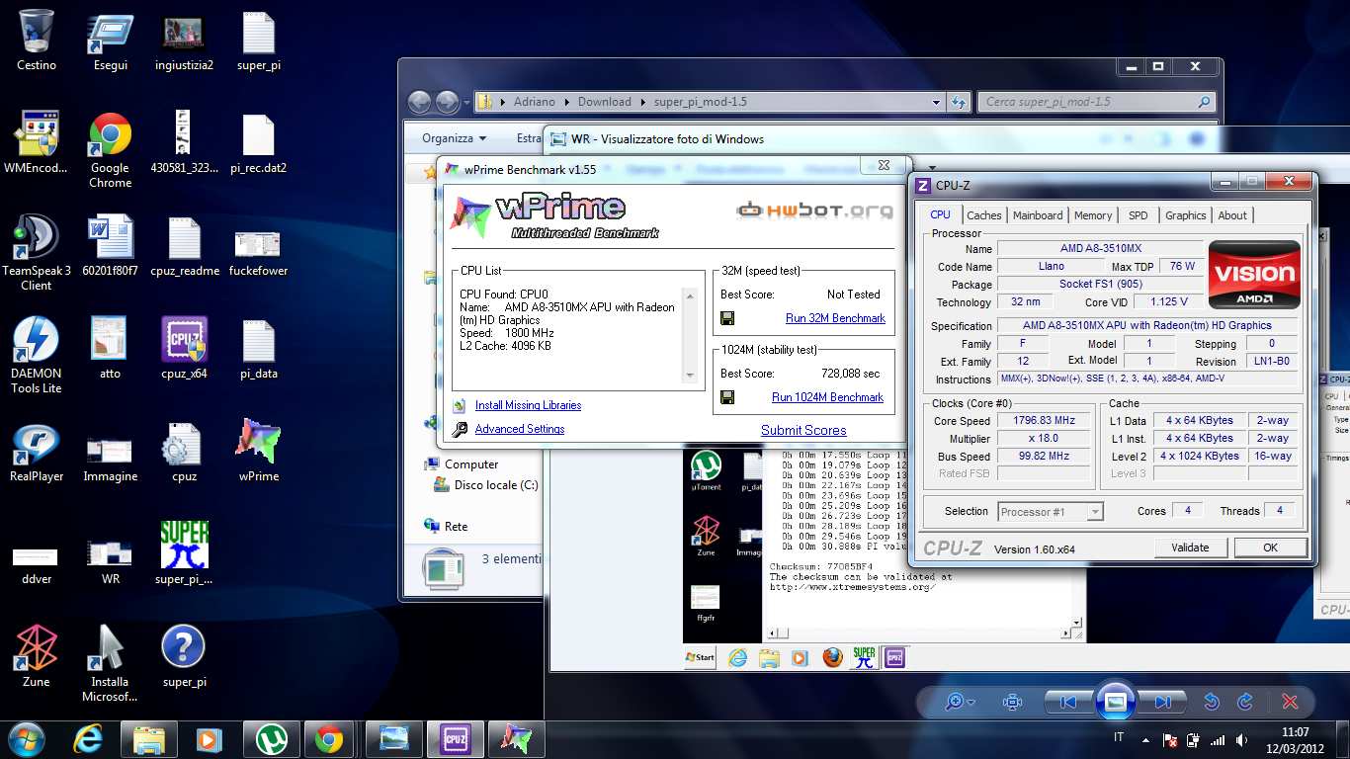Switch to the Memory tab in CPU-Z
Image resolution: width=1350 pixels, height=759 pixels.
(1093, 214)
